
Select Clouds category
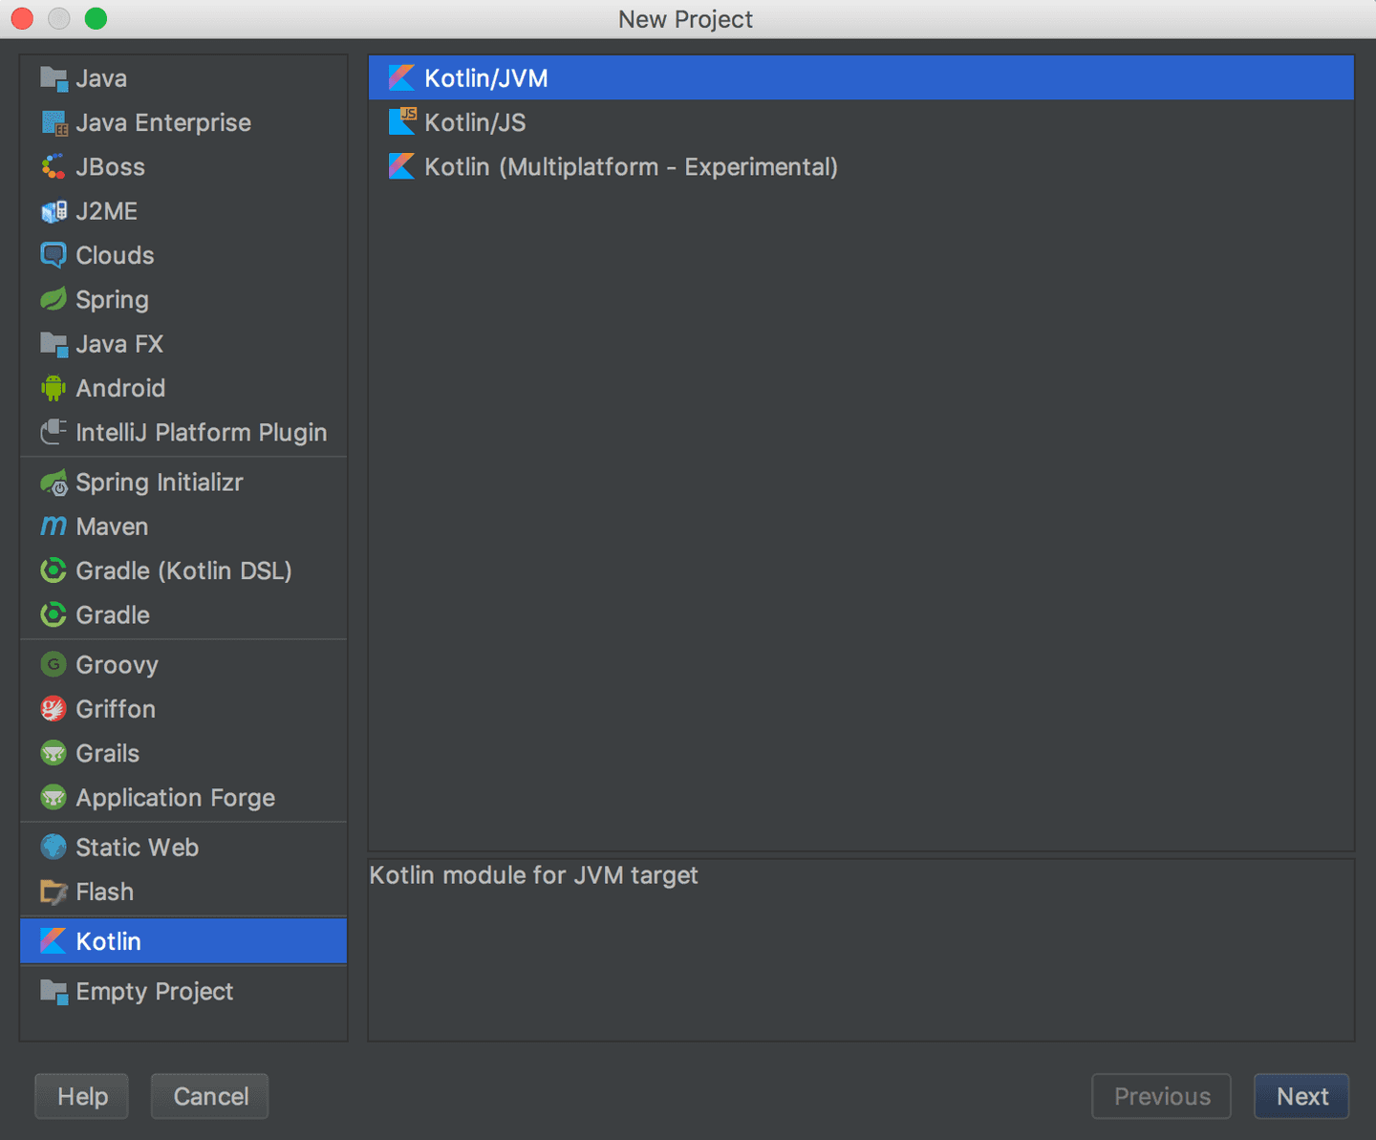coord(116,255)
